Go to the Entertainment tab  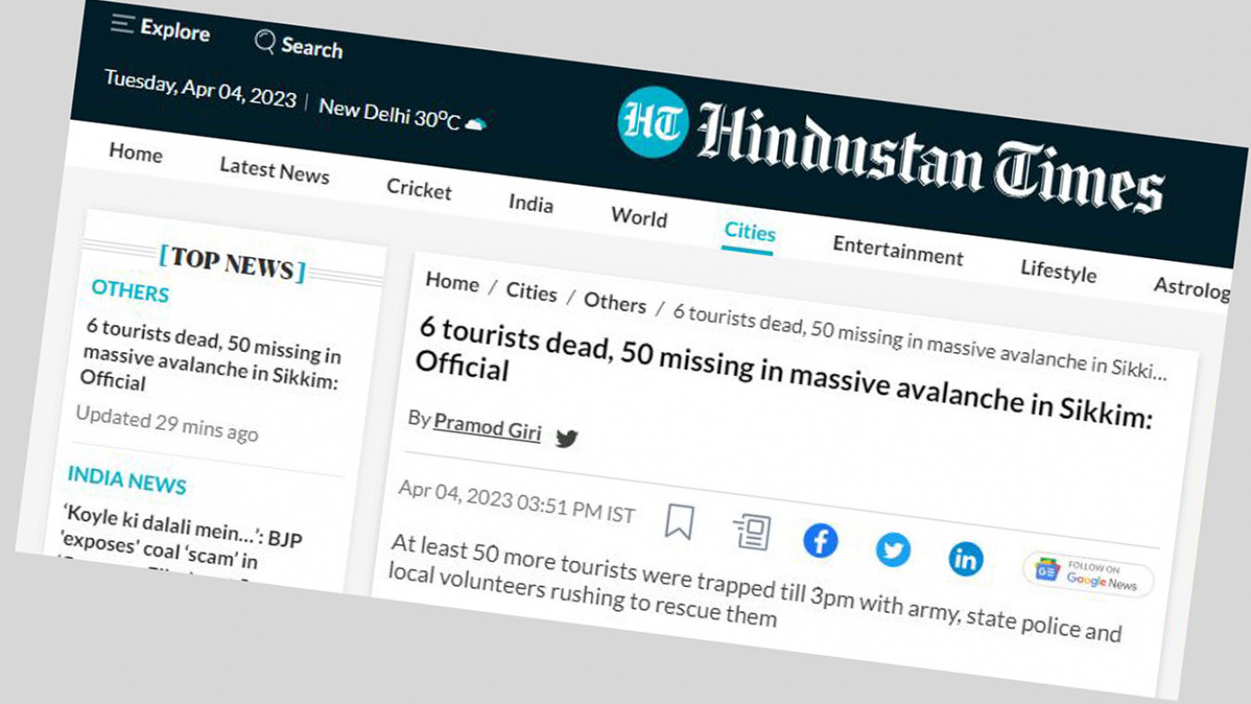coord(897,250)
